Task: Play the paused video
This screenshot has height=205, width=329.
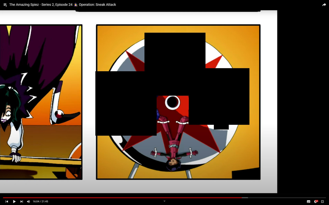Action: [14, 201]
